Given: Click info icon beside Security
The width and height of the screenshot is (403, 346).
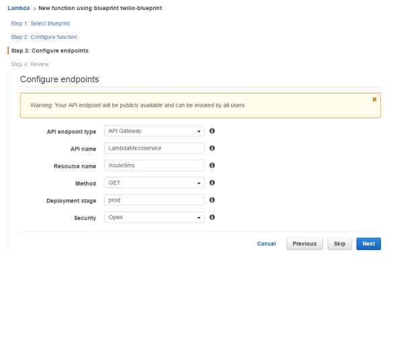Looking at the screenshot, I should click(x=212, y=217).
